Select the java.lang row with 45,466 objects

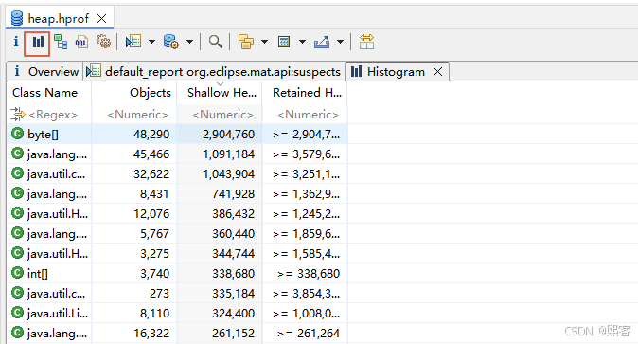pyautogui.click(x=177, y=154)
